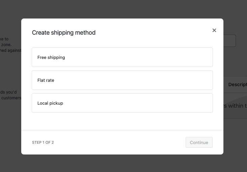Click the 'Free shipping' label text
The height and width of the screenshot is (172, 247).
click(51, 58)
